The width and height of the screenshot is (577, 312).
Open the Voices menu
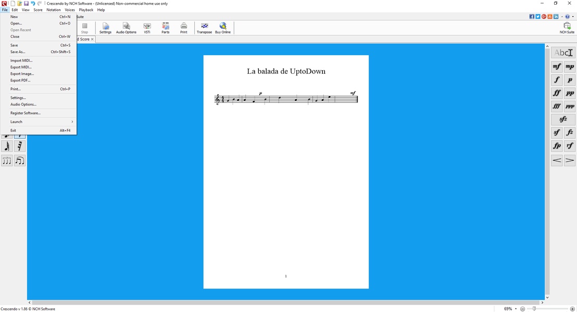pyautogui.click(x=70, y=10)
